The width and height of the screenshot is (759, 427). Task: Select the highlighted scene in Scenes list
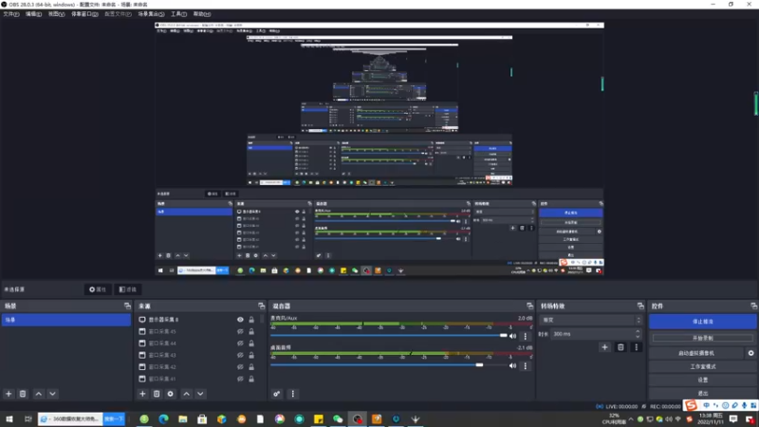coord(65,320)
